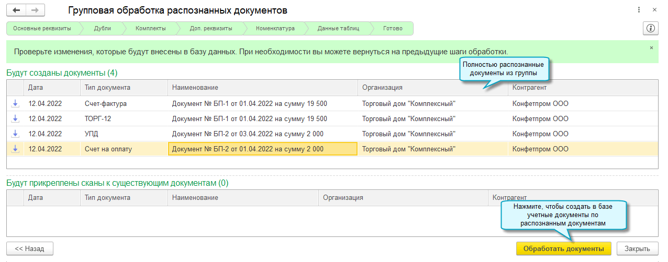This screenshot has width=668, height=262.
Task: Click the forward navigation arrow
Action: [35, 10]
